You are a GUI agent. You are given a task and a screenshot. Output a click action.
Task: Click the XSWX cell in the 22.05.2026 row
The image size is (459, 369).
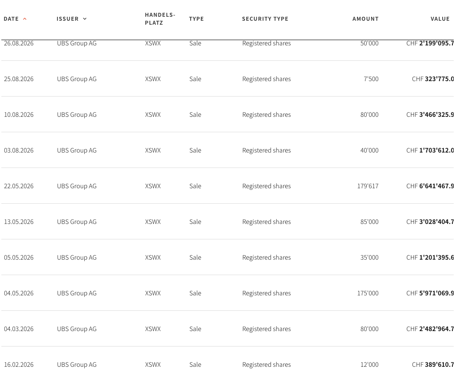point(153,186)
